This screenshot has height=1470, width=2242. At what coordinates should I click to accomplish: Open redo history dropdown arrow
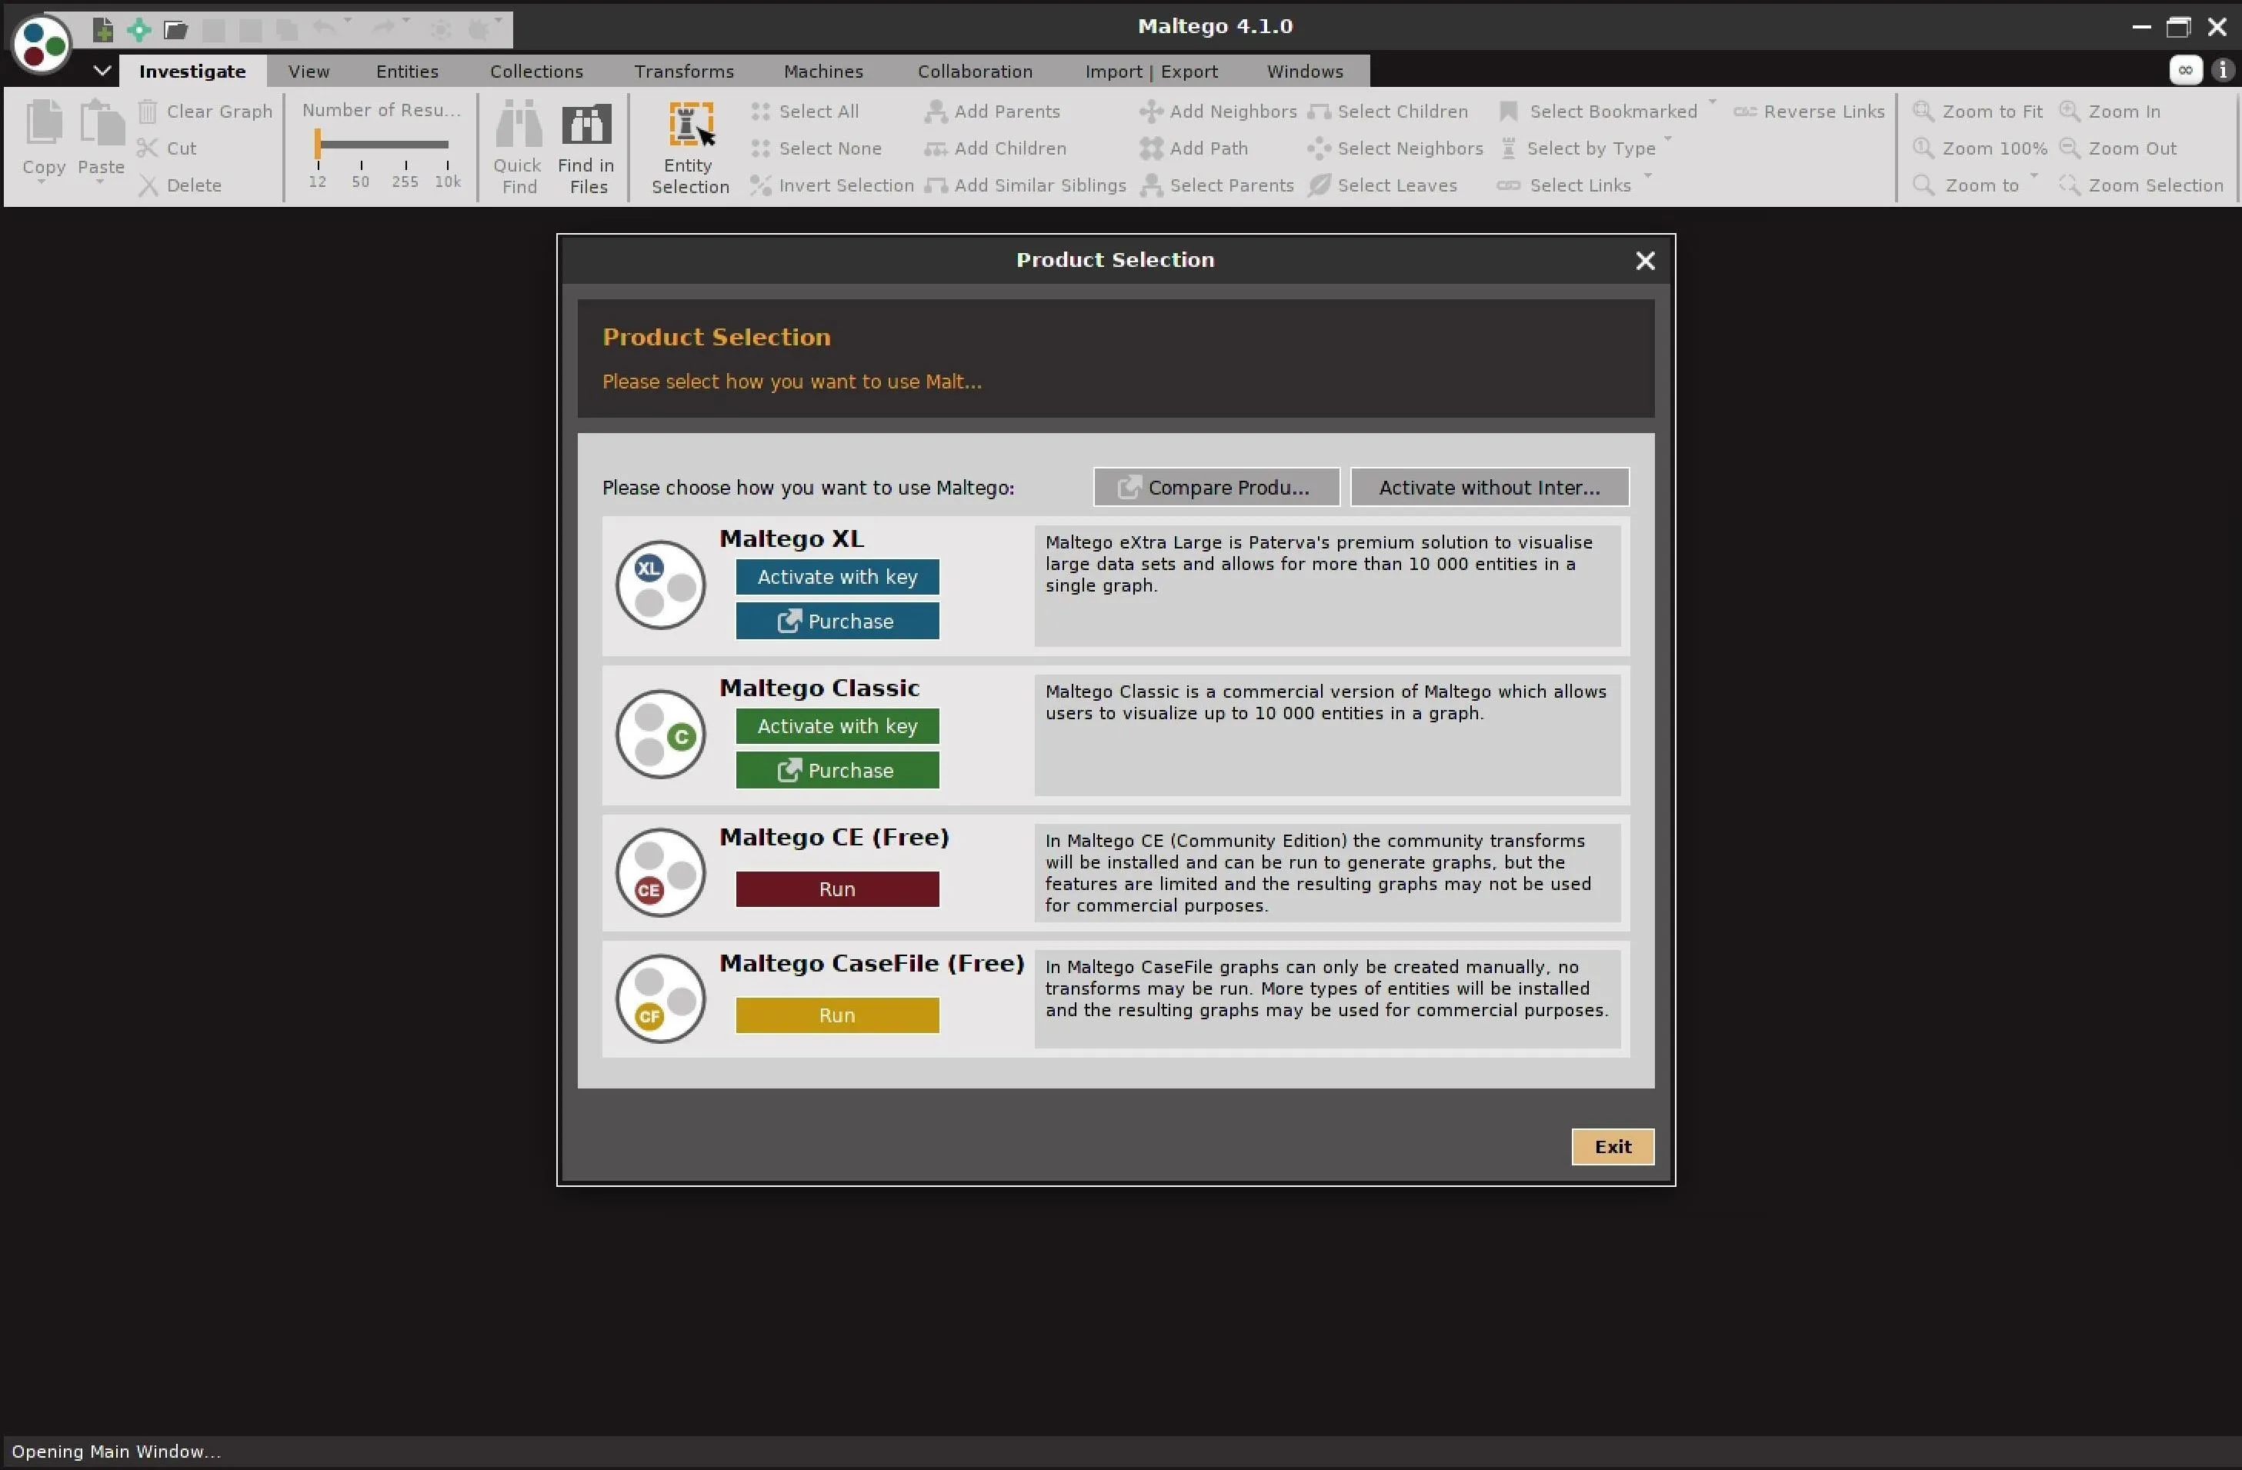[x=406, y=21]
